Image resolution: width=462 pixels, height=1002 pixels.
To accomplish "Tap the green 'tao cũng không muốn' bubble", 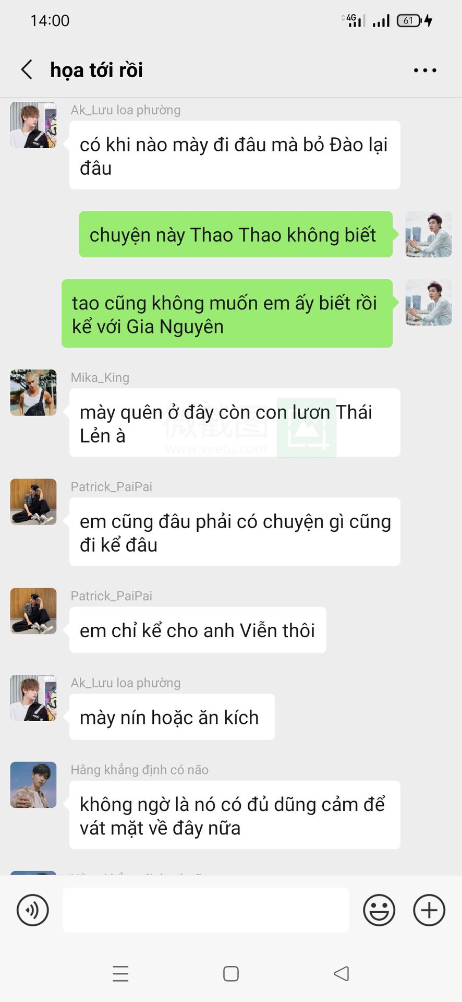I will (x=227, y=314).
